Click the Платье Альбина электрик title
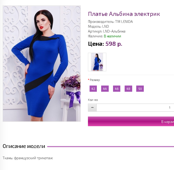 (x=124, y=14)
